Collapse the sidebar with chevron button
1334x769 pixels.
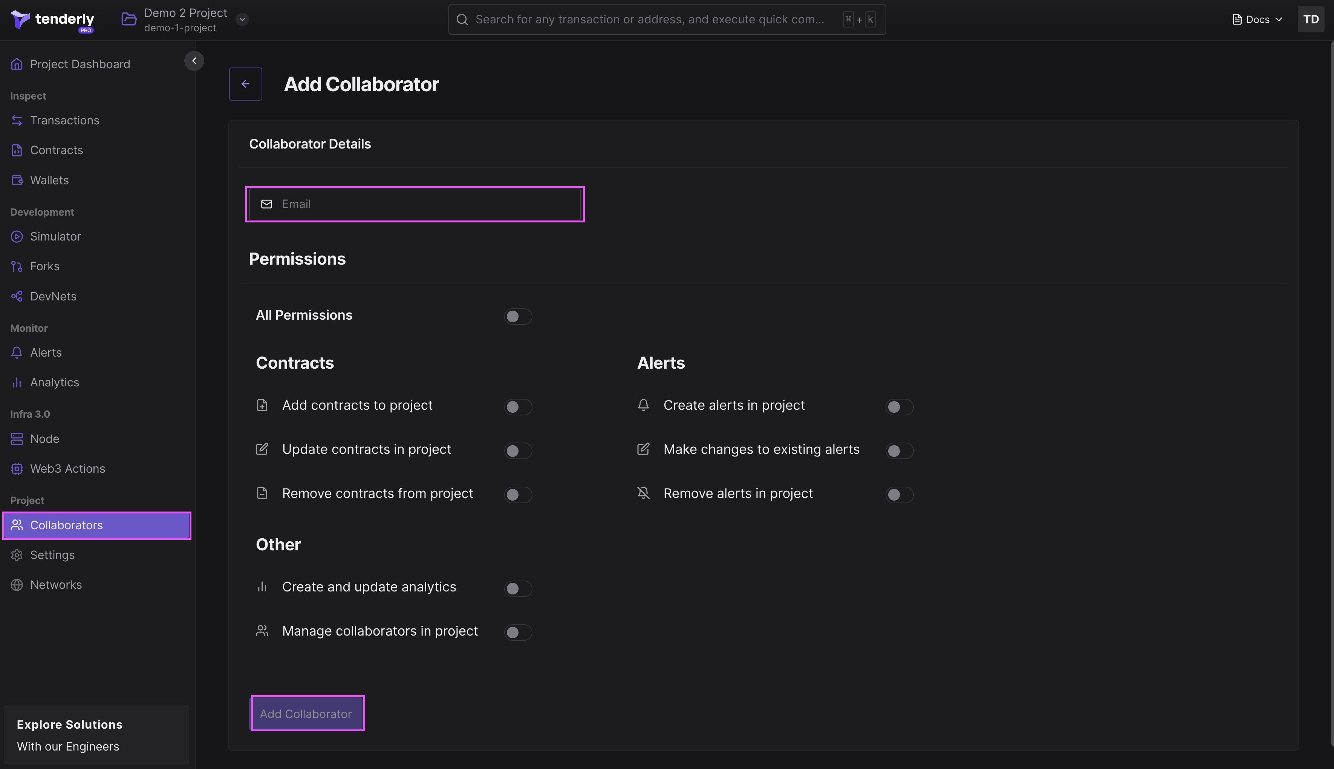click(x=194, y=61)
